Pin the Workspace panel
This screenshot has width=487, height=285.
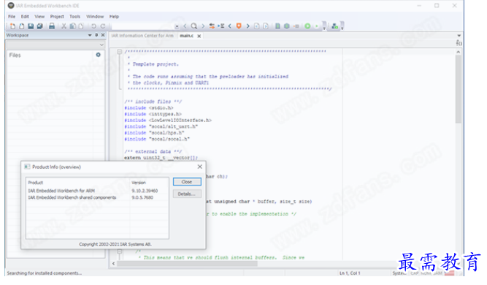96,35
